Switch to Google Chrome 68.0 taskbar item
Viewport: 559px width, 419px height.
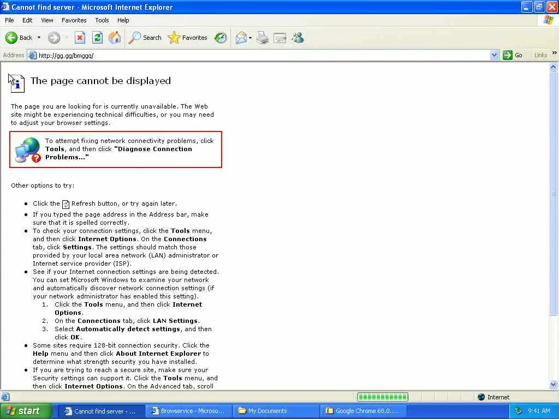point(363,411)
